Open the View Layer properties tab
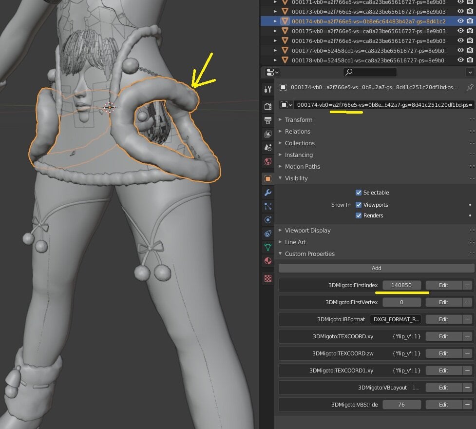Viewport: 476px width, 429px height. tap(268, 134)
